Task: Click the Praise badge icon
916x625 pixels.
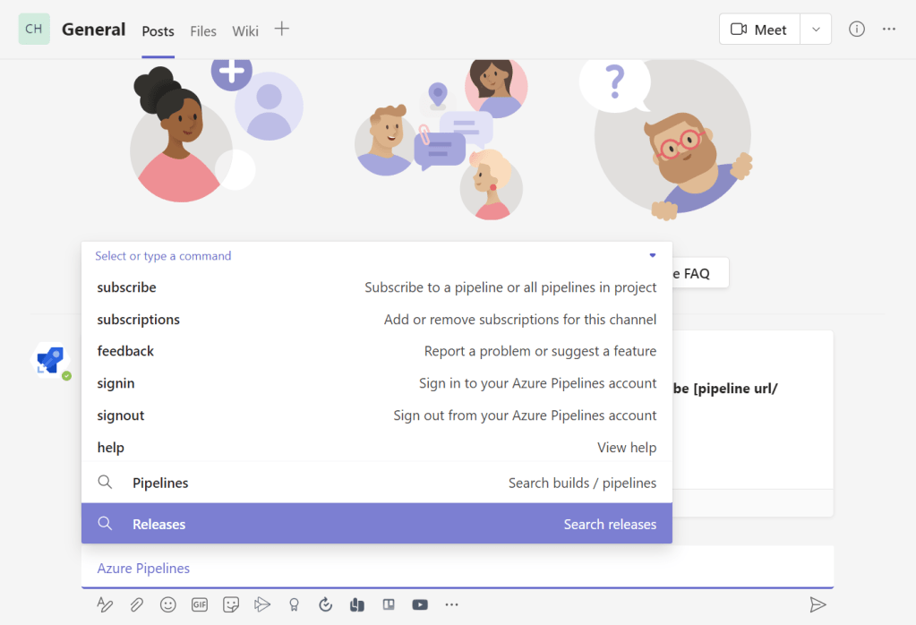Action: coord(294,604)
